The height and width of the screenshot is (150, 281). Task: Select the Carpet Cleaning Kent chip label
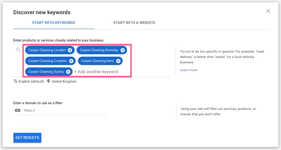click(97, 61)
